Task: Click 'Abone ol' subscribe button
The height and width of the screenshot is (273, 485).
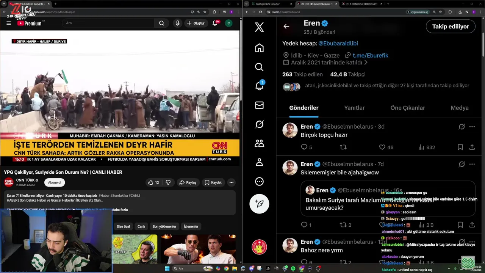Action: coord(55,182)
